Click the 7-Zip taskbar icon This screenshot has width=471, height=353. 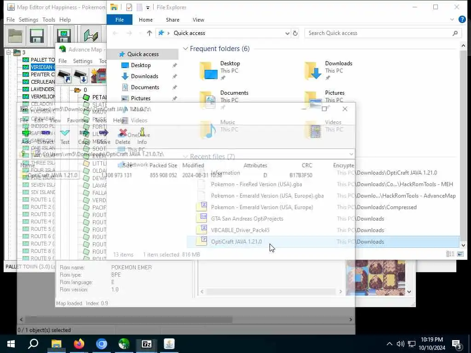point(146,344)
